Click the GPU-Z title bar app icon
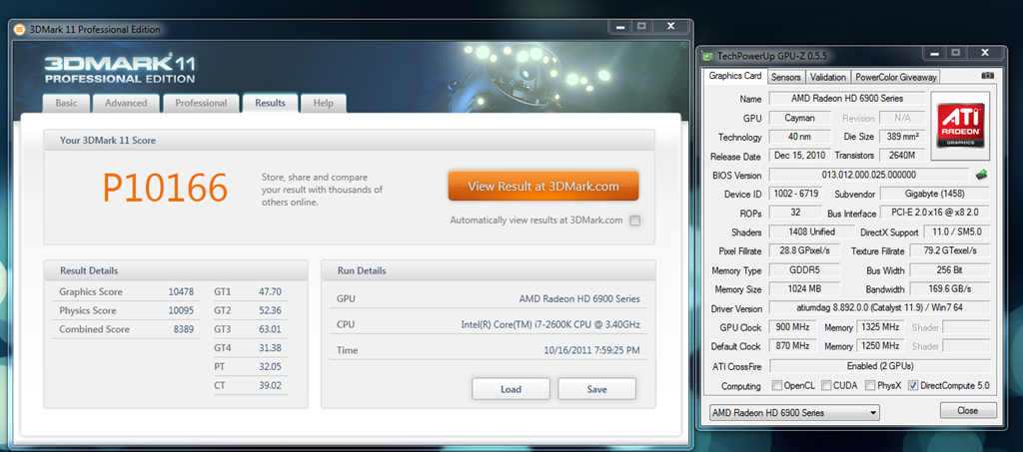Image resolution: width=1023 pixels, height=452 pixels. [x=707, y=56]
